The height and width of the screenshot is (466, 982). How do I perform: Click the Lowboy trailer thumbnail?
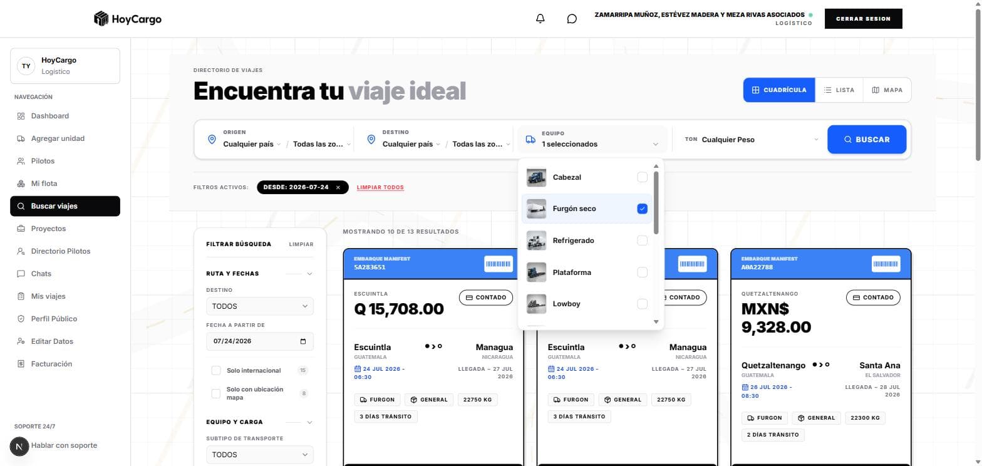536,304
